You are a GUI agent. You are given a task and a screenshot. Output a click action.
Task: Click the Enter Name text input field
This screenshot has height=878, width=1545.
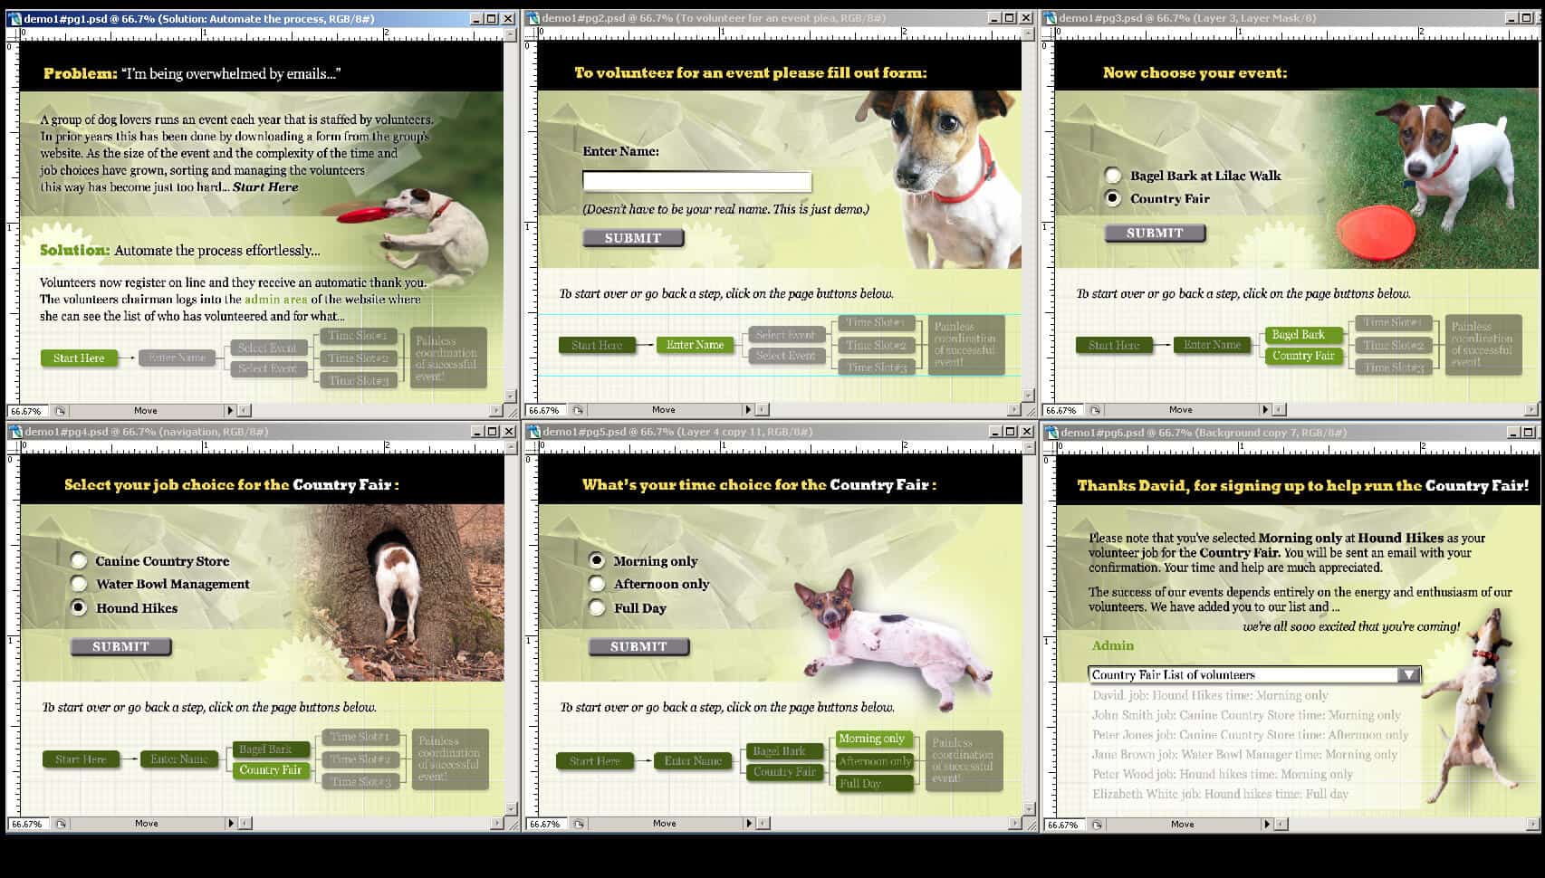point(696,181)
